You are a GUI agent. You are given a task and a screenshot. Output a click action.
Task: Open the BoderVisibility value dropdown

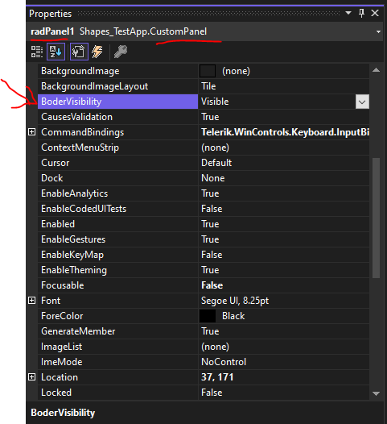362,102
